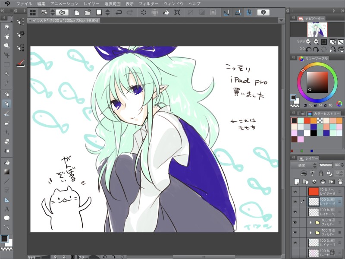Select the Eyedropper tool in the toolbar
Image resolution: width=345 pixels, height=259 pixels.
[x=7, y=83]
